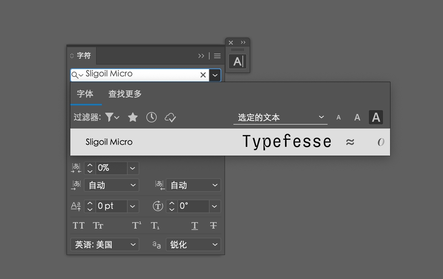443x279 pixels.
Task: Select small sample text size
Action: pyautogui.click(x=338, y=118)
